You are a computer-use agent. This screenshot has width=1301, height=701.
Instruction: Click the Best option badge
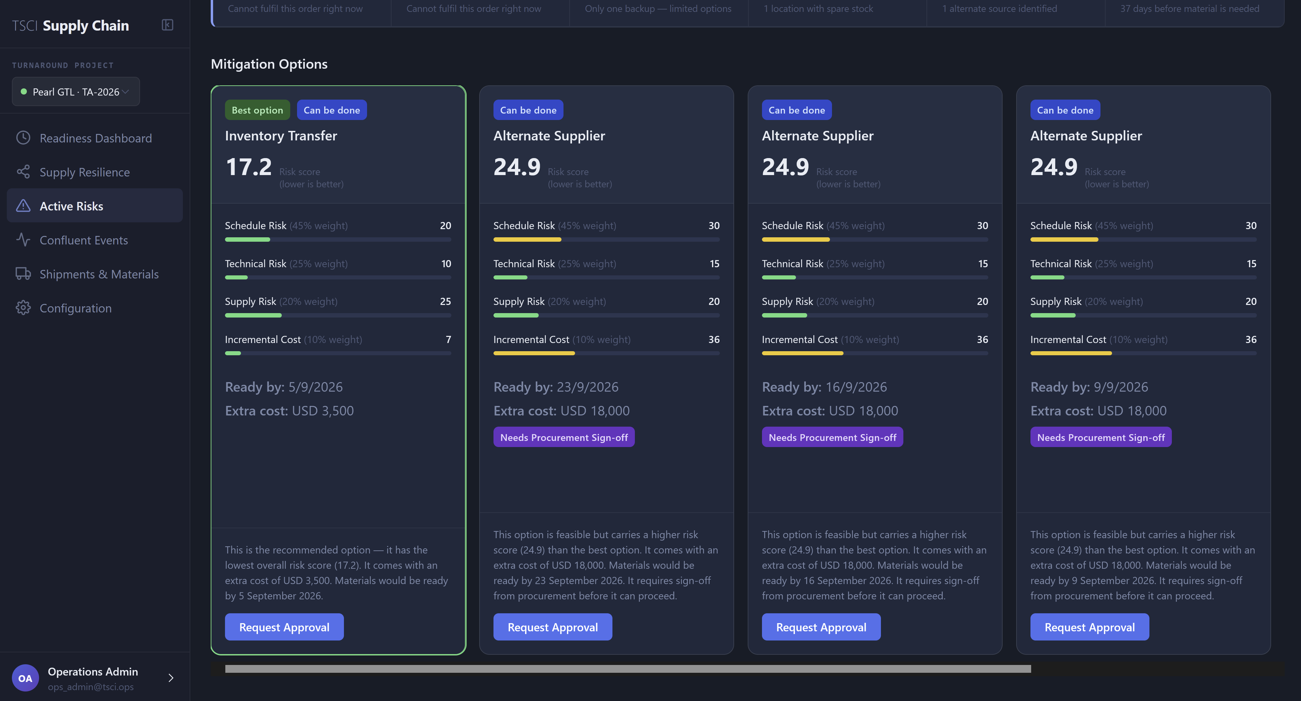[258, 109]
